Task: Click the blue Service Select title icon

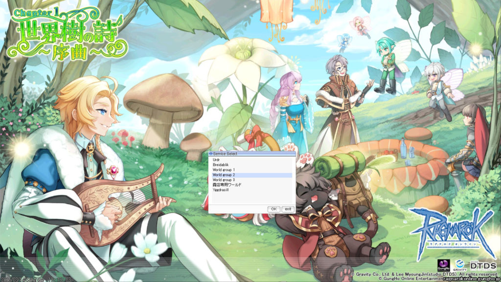Action: [211, 154]
